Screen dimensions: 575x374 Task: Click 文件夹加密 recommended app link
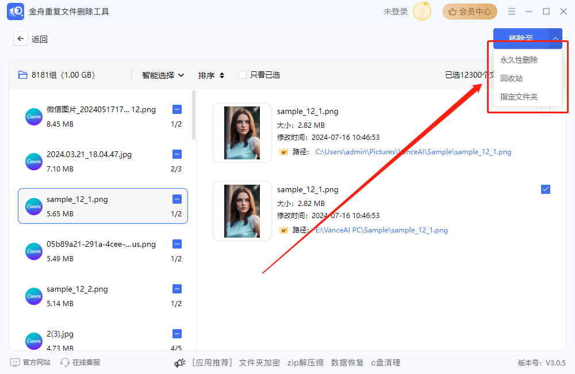click(260, 362)
